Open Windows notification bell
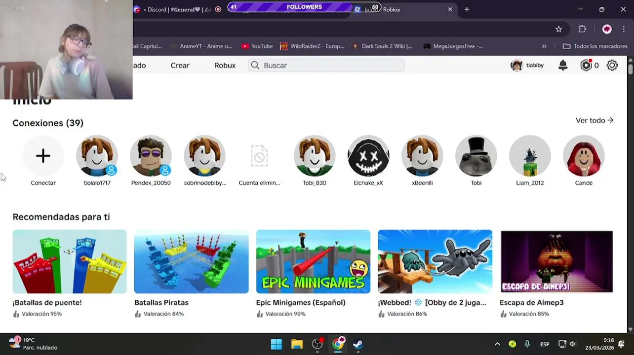This screenshot has width=634, height=355. tap(621, 344)
